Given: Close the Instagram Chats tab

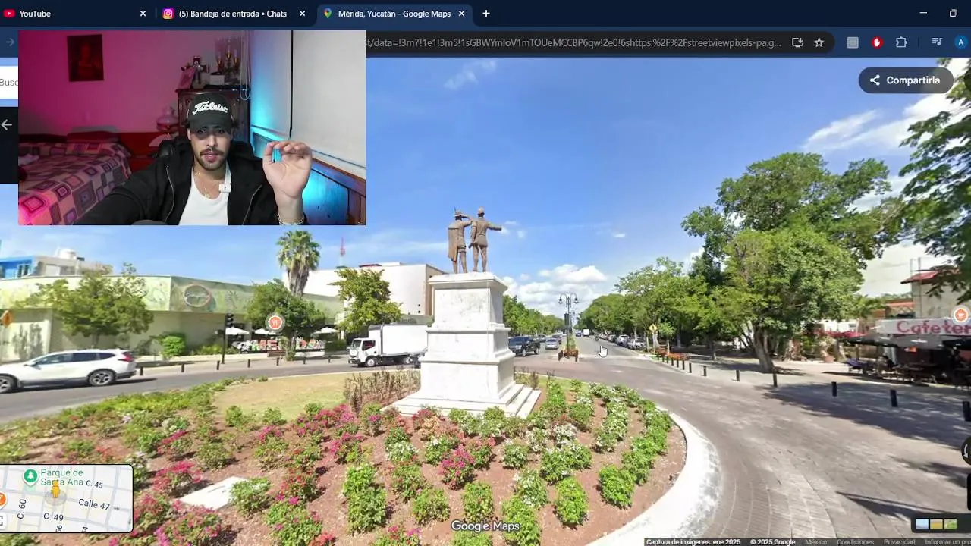Looking at the screenshot, I should [x=302, y=14].
